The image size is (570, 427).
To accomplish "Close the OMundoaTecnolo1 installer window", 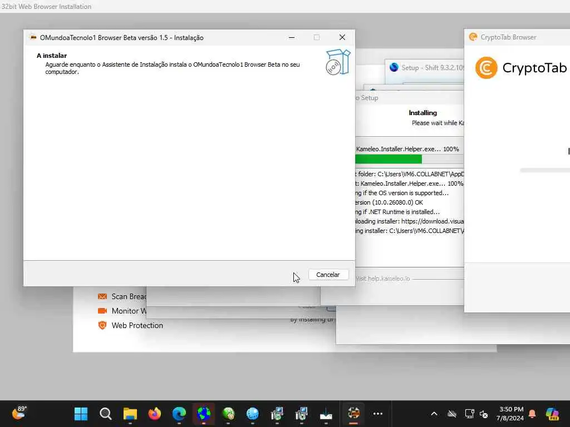I will tap(342, 37).
